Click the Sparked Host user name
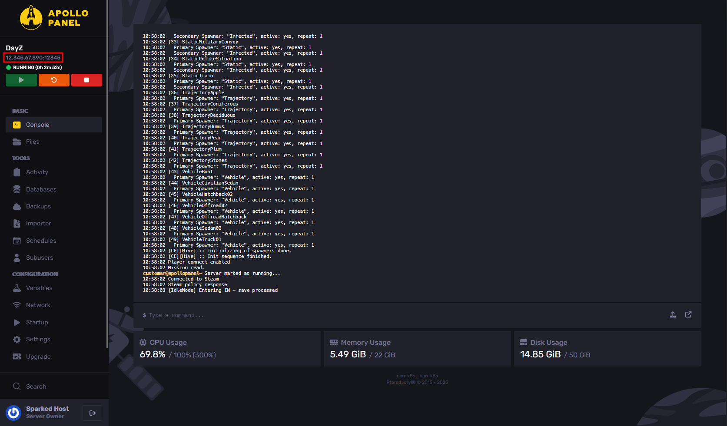The width and height of the screenshot is (727, 426). point(47,409)
